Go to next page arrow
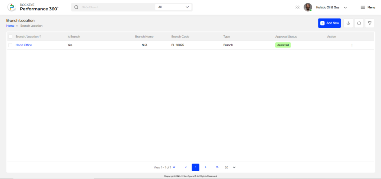381x179 pixels. [x=205, y=167]
